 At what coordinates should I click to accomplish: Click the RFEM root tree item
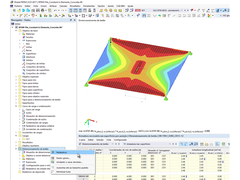18,24
